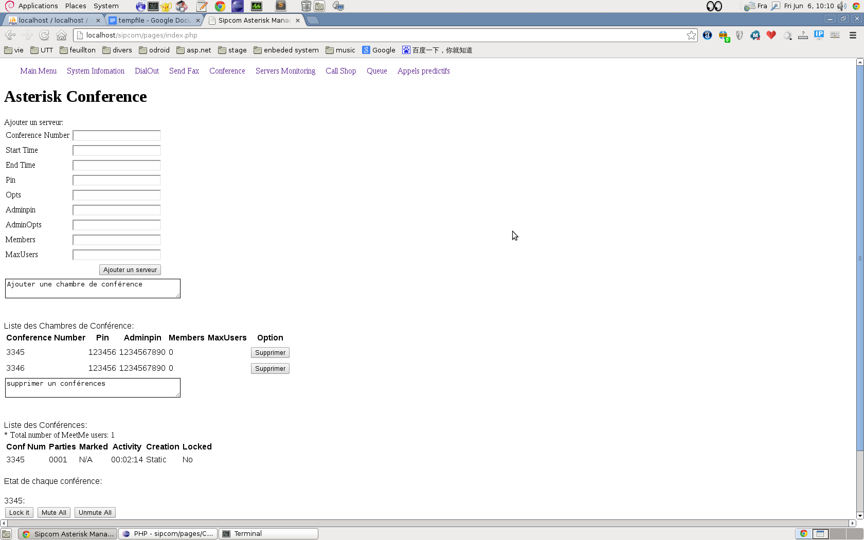Image resolution: width=864 pixels, height=540 pixels.
Task: Click the vertical scrollbar down arrow
Action: (x=860, y=515)
